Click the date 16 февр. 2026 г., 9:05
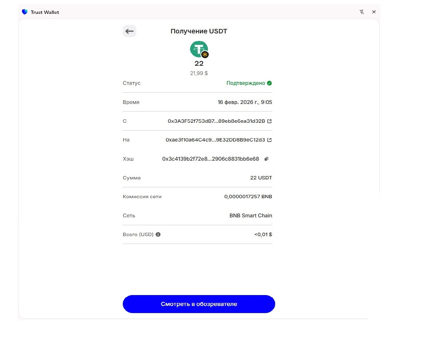The height and width of the screenshot is (360, 428). tap(245, 102)
